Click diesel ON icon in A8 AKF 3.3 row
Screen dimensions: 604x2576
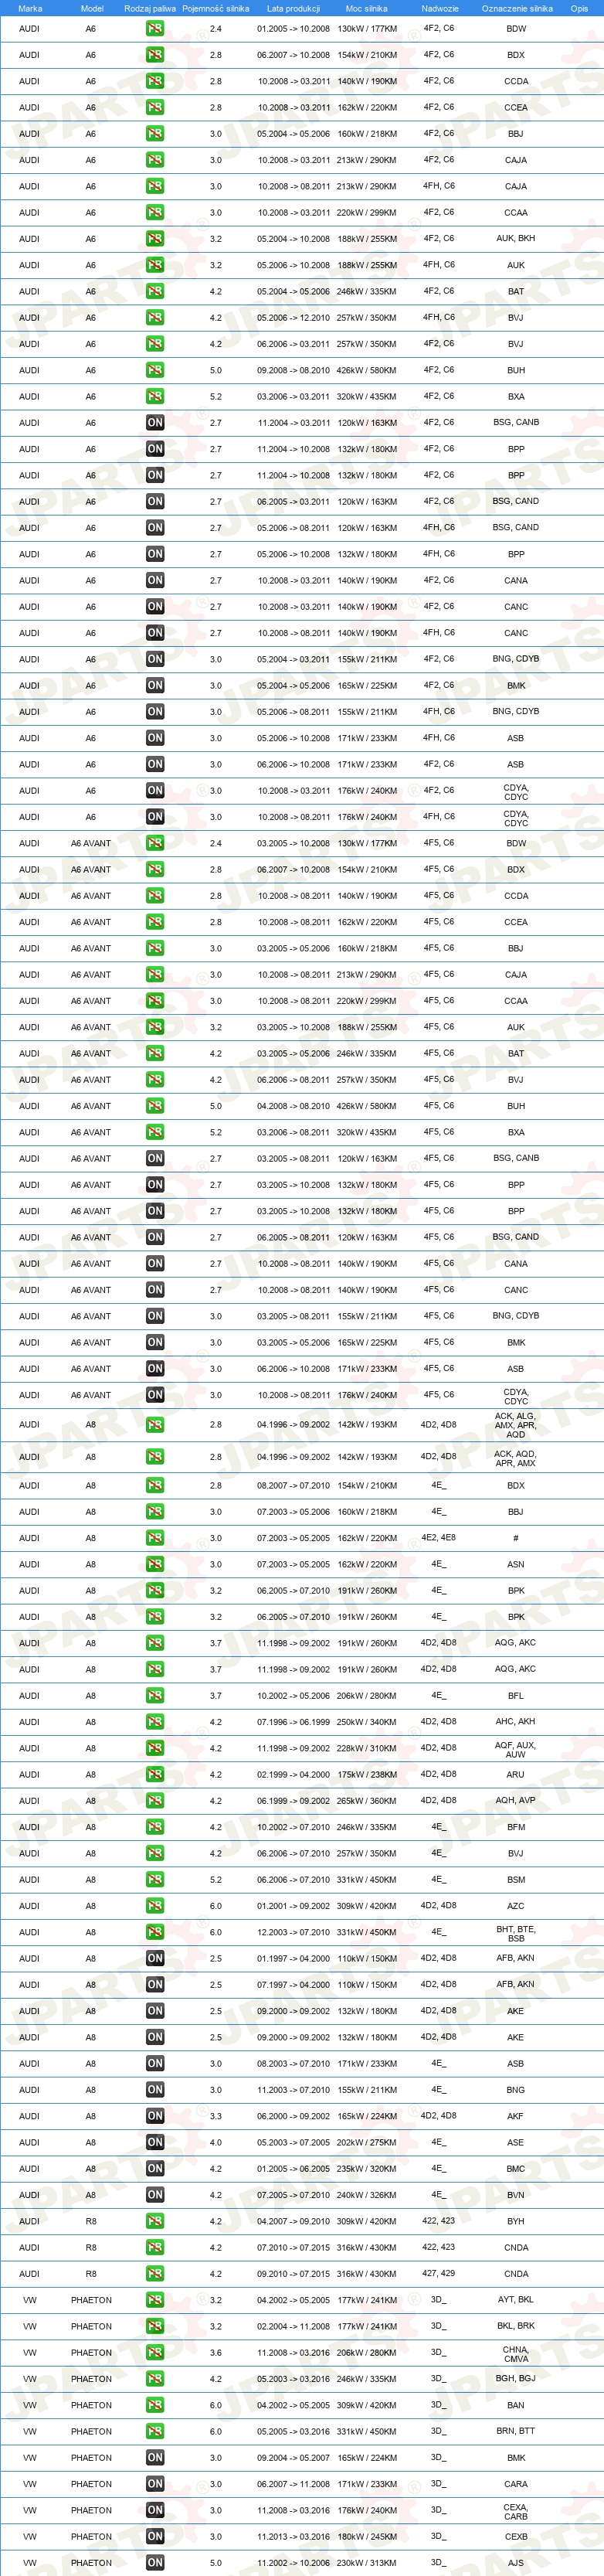point(155,2116)
